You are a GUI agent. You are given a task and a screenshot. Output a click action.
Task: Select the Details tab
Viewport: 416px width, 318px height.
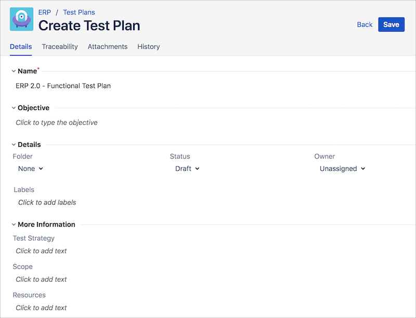(x=21, y=47)
